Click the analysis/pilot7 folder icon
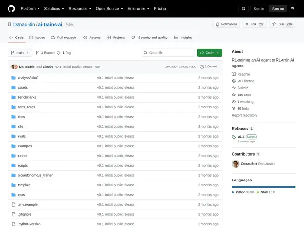This screenshot has width=304, height=228. pos(13,78)
